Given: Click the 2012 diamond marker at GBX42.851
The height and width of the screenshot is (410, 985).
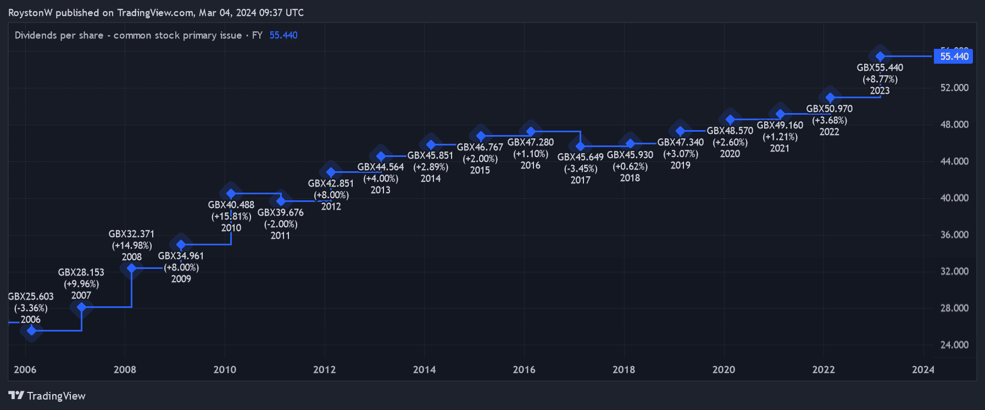Looking at the screenshot, I should [x=331, y=172].
